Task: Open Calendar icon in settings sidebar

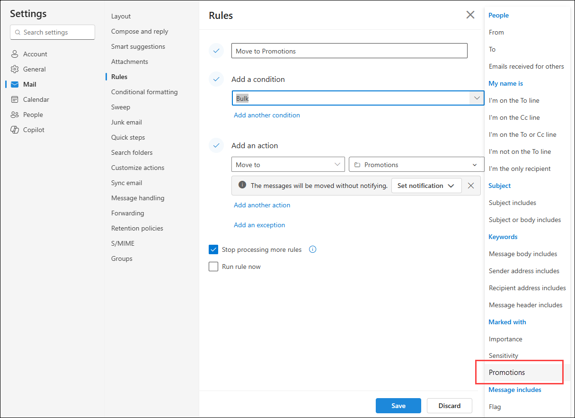Action: (x=15, y=99)
